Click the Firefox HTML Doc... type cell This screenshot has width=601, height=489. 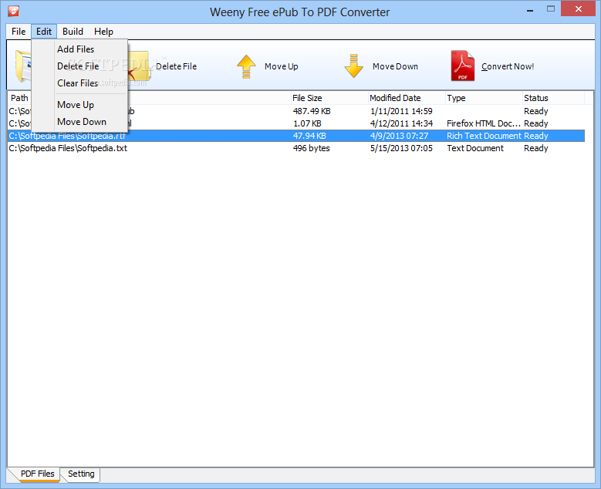[484, 123]
